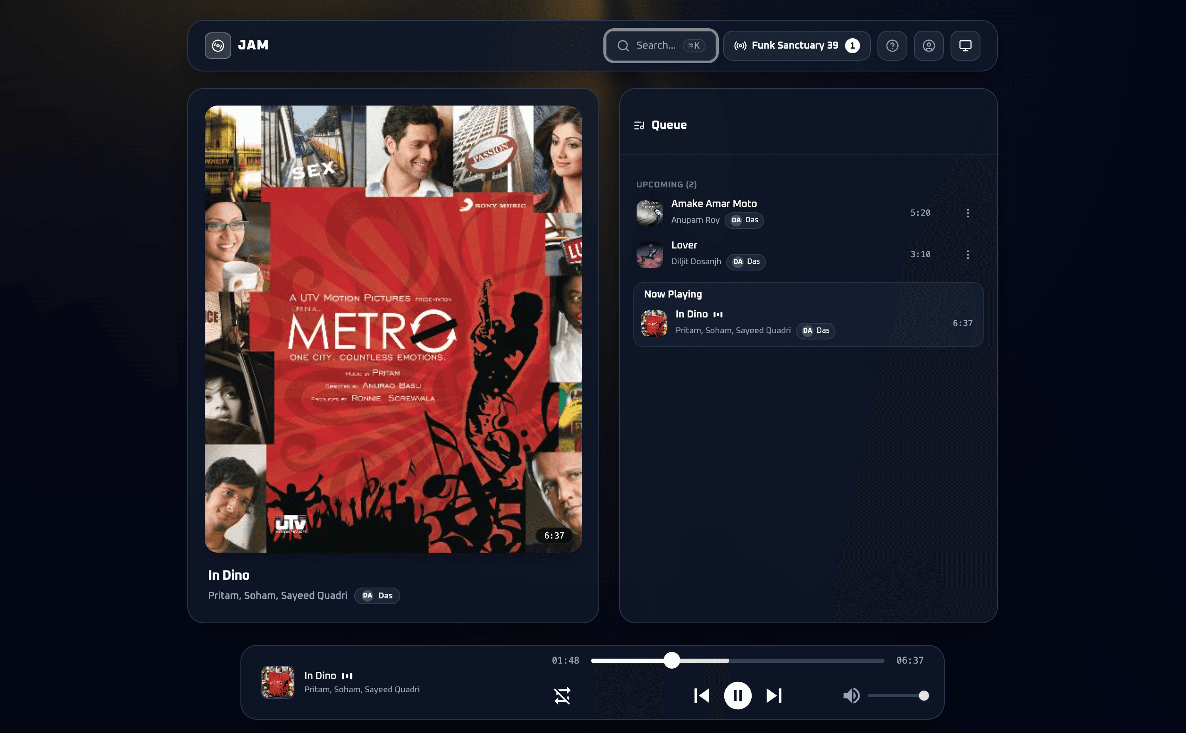Click the equalizer bars in Now Playing card

pyautogui.click(x=718, y=315)
